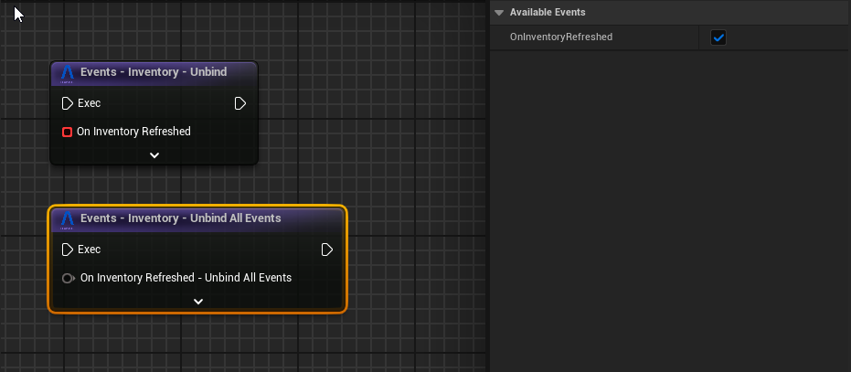The height and width of the screenshot is (372, 851).
Task: Expand the Inventory Unbind node's chevron
Action: click(154, 155)
